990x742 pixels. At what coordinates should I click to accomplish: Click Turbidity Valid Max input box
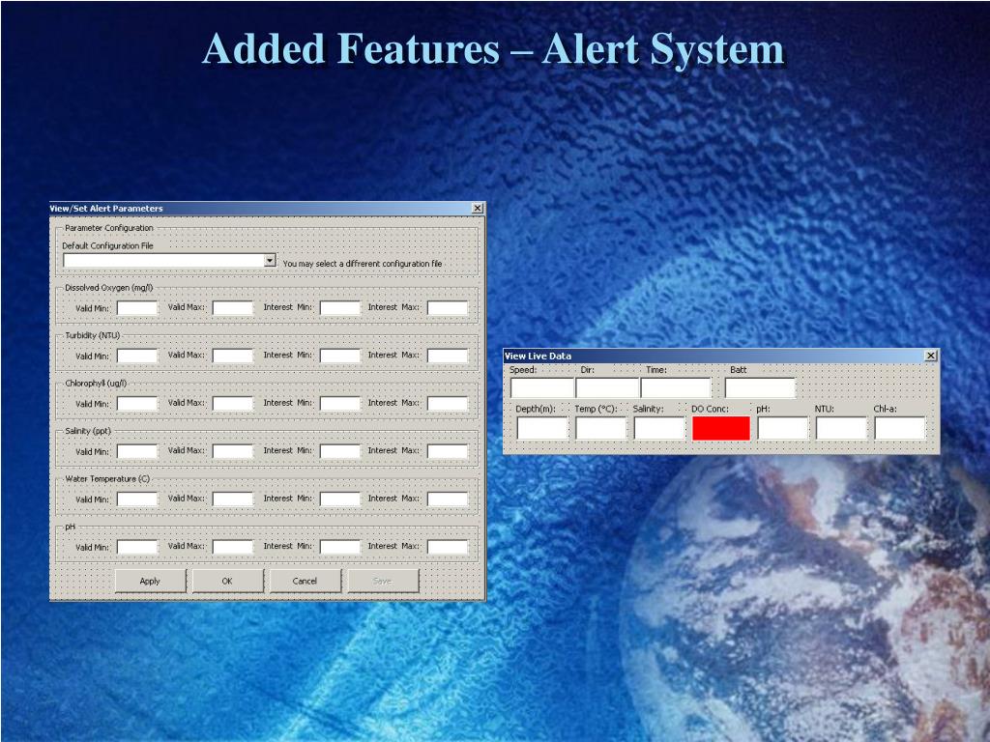pos(232,356)
